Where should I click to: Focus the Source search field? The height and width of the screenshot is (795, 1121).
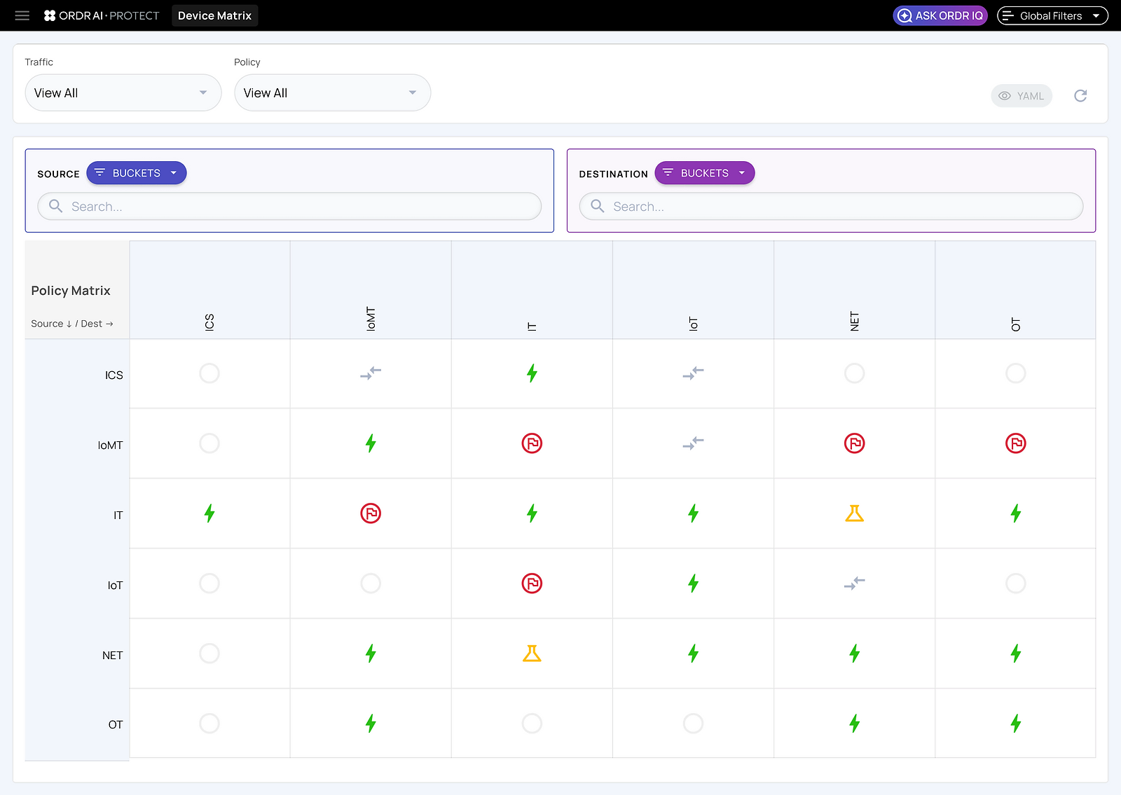(x=289, y=207)
